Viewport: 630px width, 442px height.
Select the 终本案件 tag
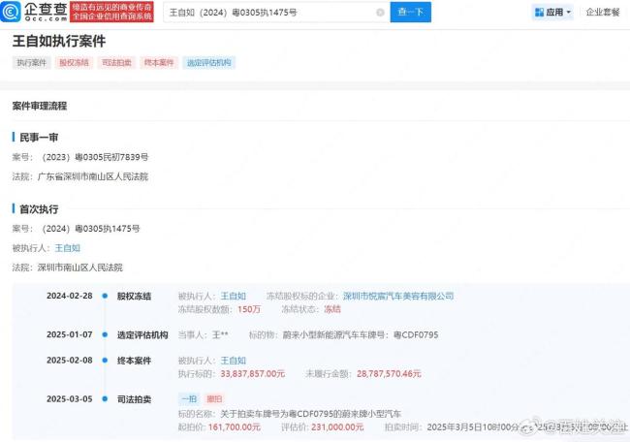pyautogui.click(x=159, y=63)
